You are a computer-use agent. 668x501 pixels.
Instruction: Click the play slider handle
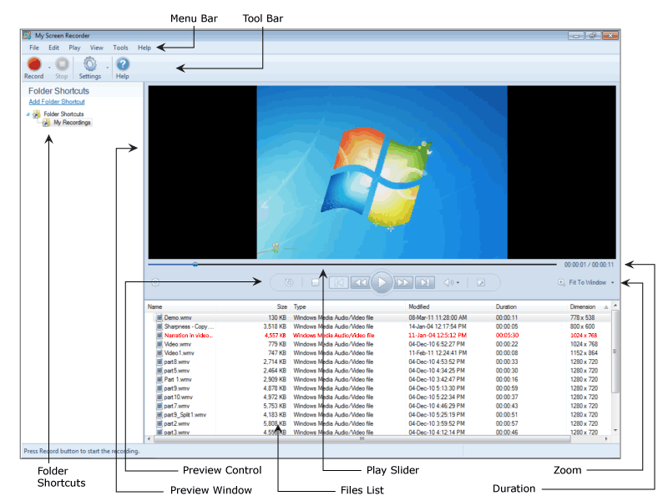click(x=195, y=264)
